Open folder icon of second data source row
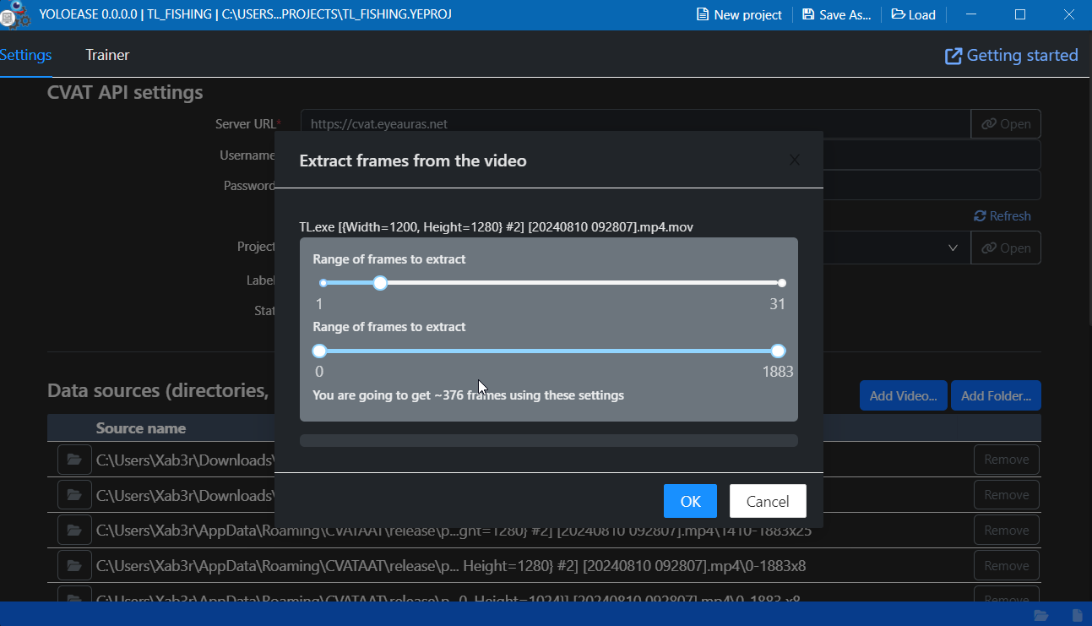The width and height of the screenshot is (1092, 626). [x=74, y=495]
